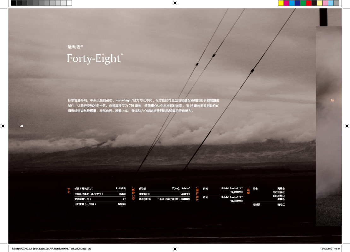Pick the dark blue swatch in the color bar
This screenshot has width=350, height=252.
pos(298,3)
